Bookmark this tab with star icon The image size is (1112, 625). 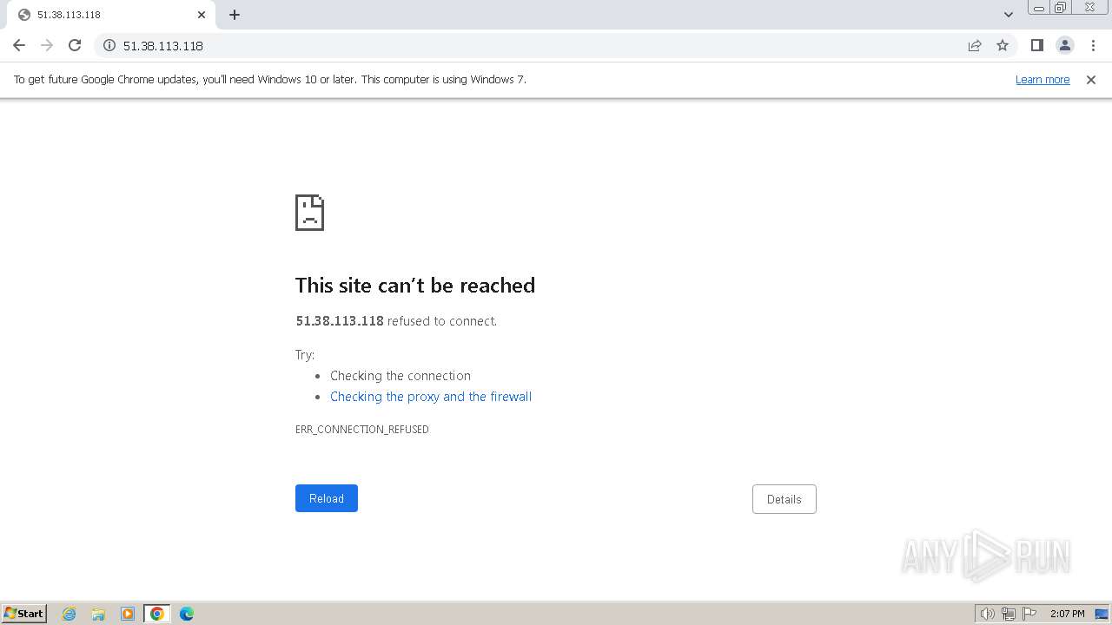[1003, 45]
